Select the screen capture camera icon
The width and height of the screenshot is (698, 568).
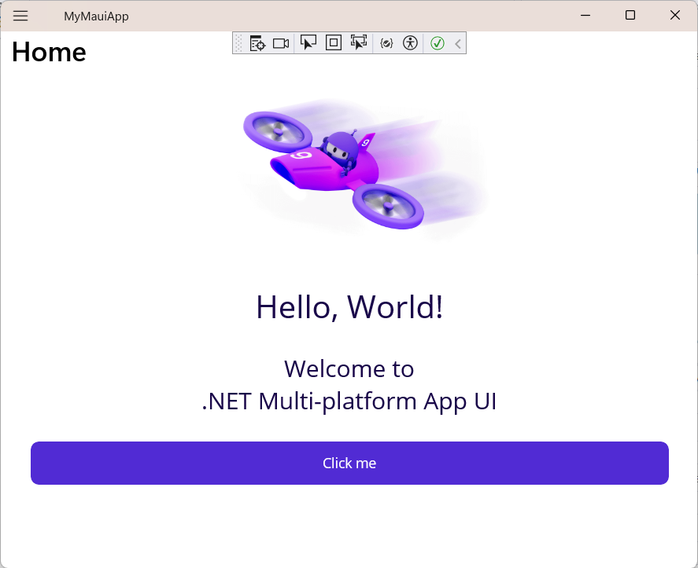(280, 42)
